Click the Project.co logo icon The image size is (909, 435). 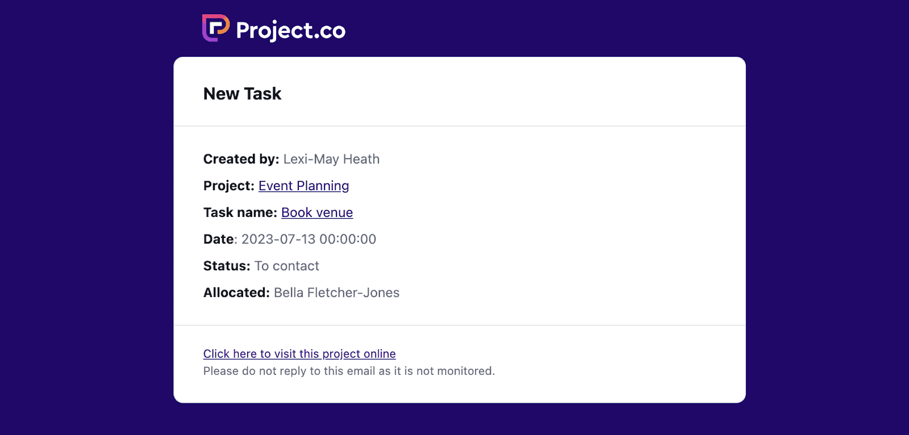215,28
